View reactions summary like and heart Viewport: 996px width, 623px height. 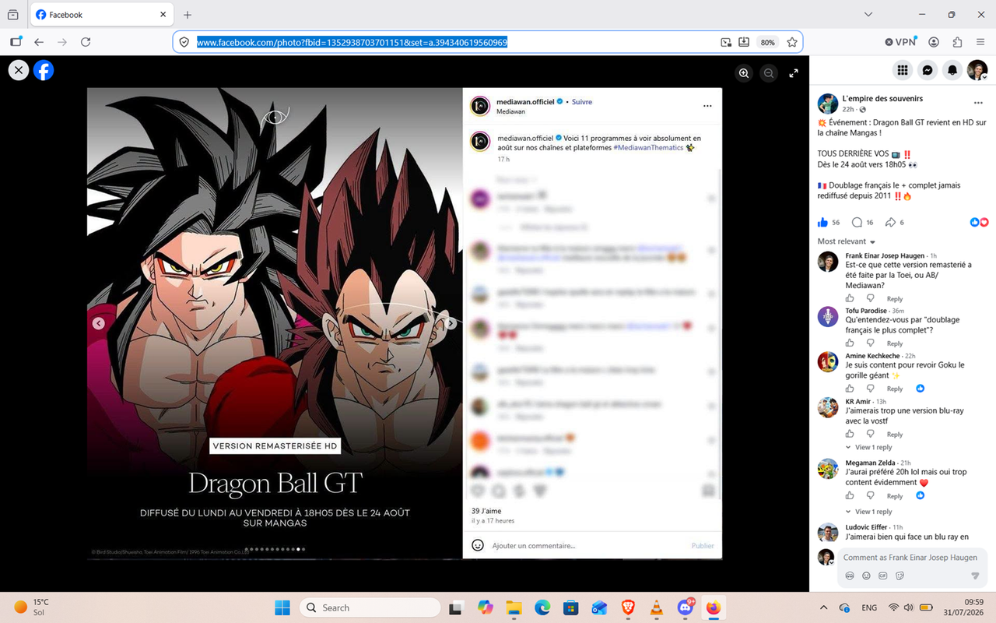(x=979, y=222)
